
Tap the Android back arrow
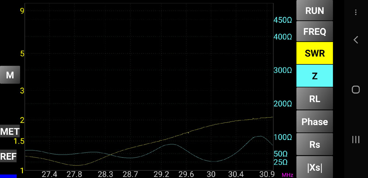pyautogui.click(x=356, y=40)
